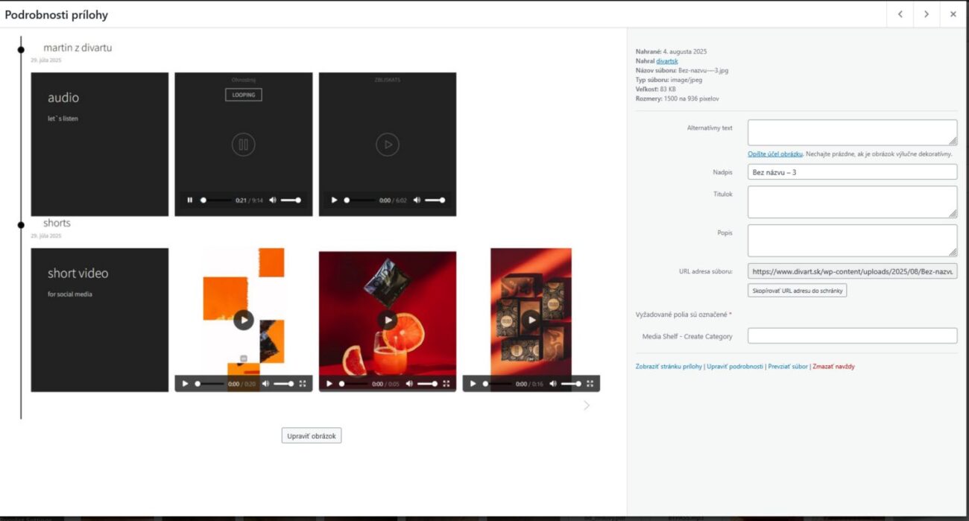This screenshot has width=969, height=521.
Task: Play the 0:00 / 6:02 audio track
Action: (x=334, y=200)
